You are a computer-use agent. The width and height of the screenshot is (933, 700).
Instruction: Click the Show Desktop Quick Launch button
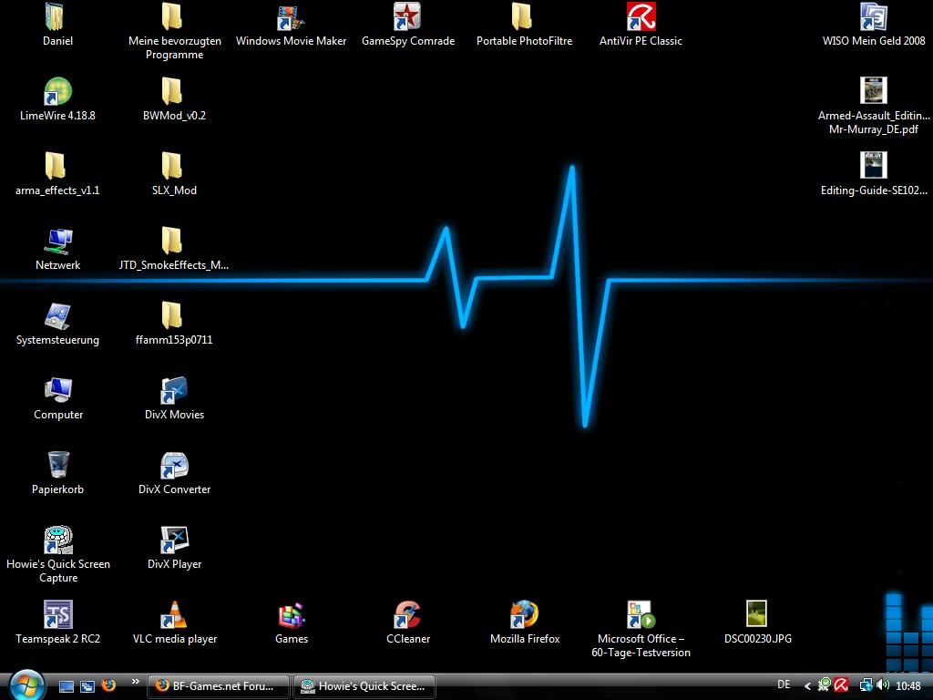click(67, 685)
